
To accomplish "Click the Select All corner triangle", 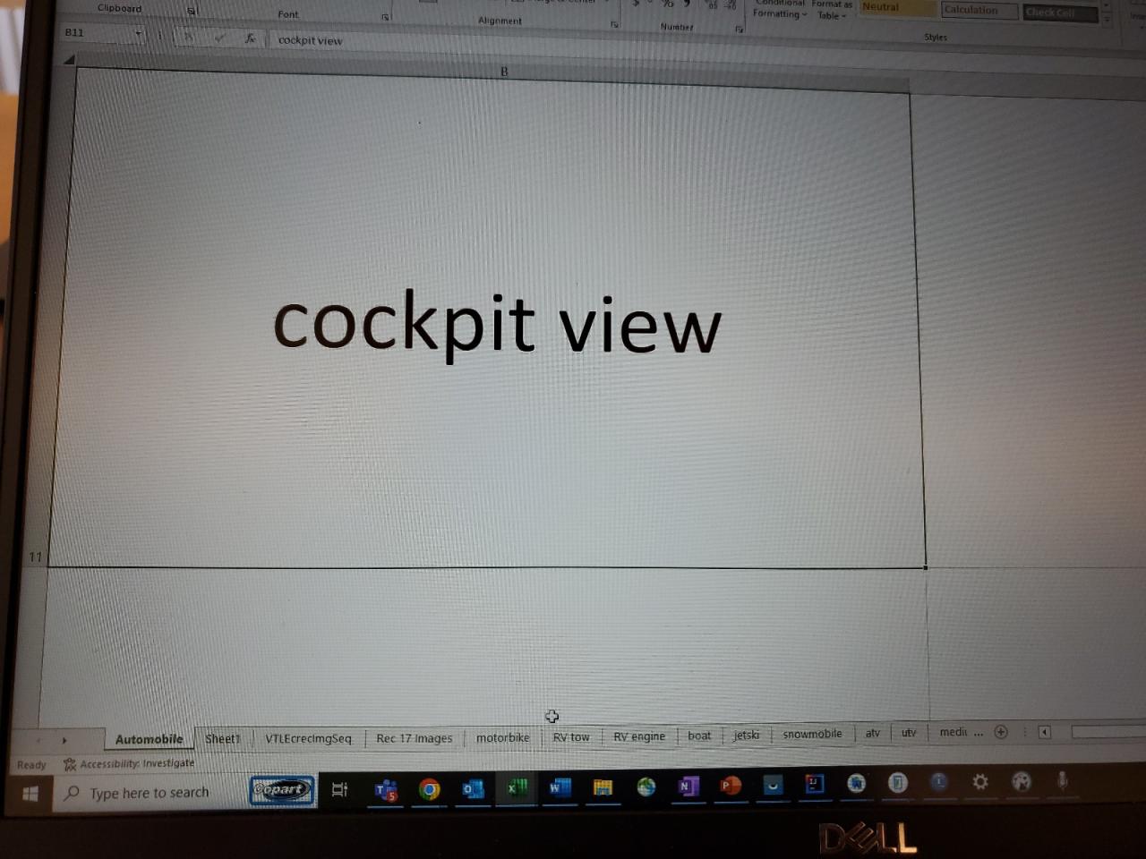I will point(69,60).
